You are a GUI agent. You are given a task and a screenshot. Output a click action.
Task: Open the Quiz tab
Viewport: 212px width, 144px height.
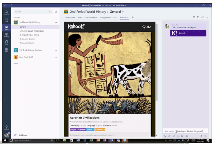tap(115, 18)
